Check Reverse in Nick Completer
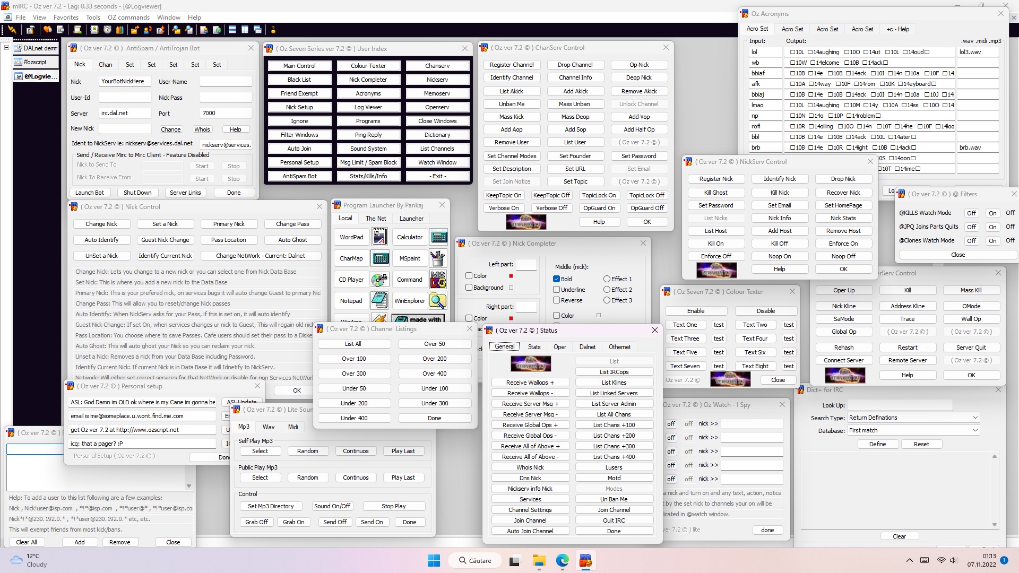The width and height of the screenshot is (1019, 573). [556, 300]
